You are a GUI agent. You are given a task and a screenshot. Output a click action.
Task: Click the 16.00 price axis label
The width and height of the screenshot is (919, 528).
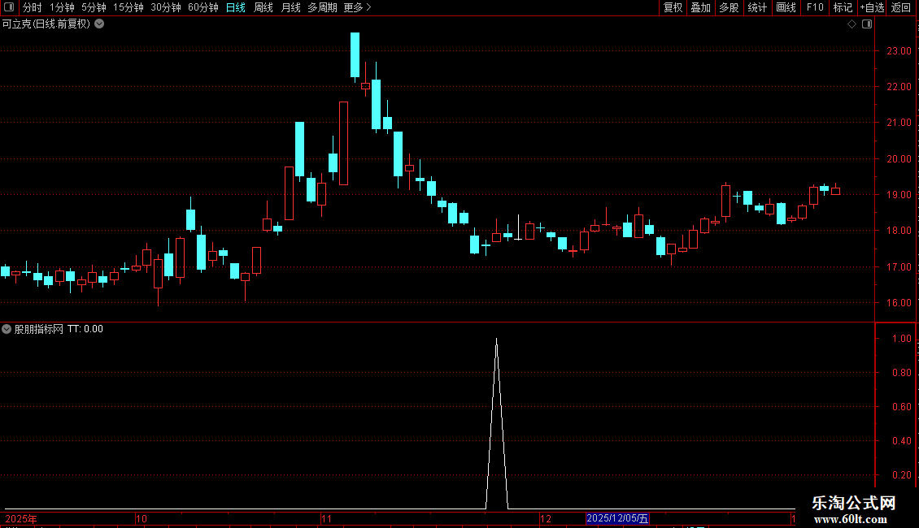[899, 303]
